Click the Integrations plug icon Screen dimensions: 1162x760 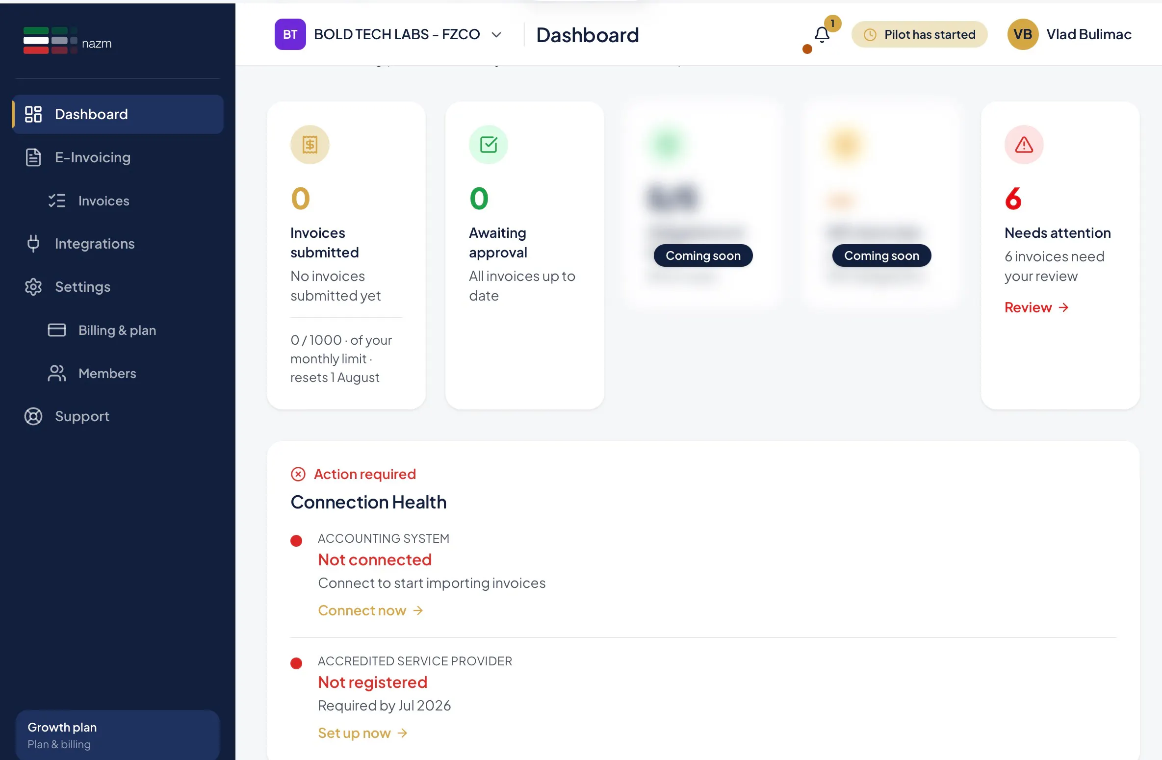33,244
